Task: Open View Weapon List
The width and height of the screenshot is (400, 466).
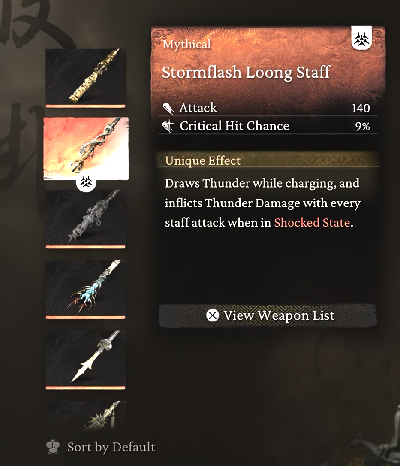Action: coord(268,315)
